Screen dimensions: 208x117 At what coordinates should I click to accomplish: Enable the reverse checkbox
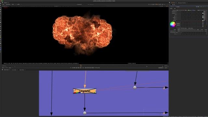(x=177, y=28)
